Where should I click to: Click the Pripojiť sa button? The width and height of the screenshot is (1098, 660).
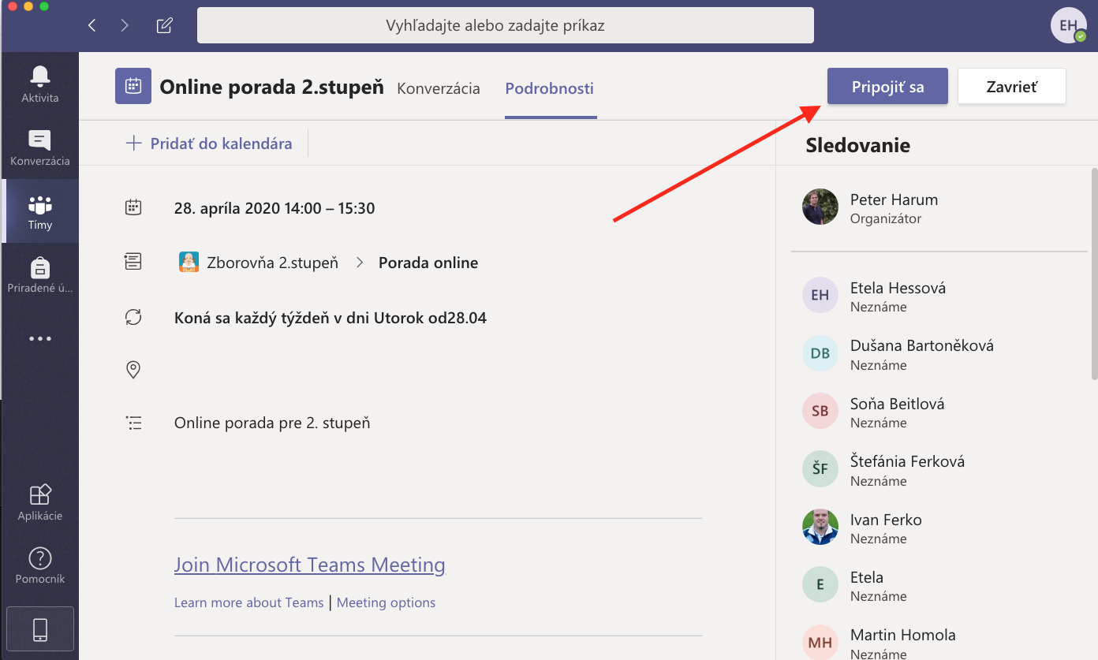tap(887, 87)
